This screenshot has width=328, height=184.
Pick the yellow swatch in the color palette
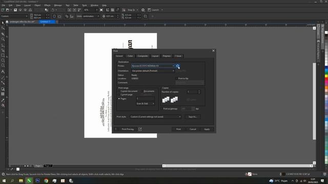pyautogui.click(x=326, y=76)
